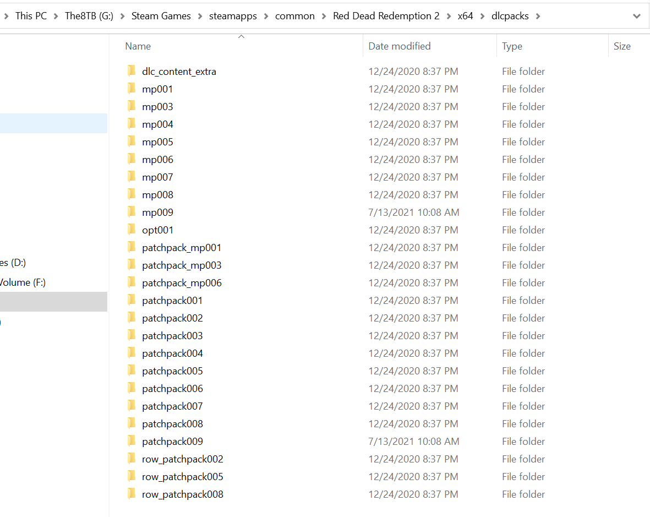This screenshot has height=517, width=650.
Task: Select the row_patchpack008 folder name
Action: point(182,494)
